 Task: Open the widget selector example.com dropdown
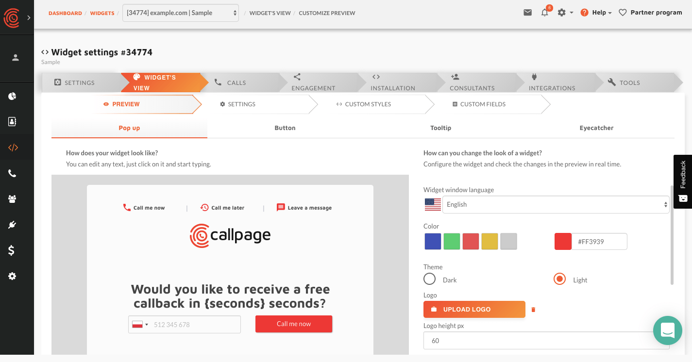click(181, 13)
